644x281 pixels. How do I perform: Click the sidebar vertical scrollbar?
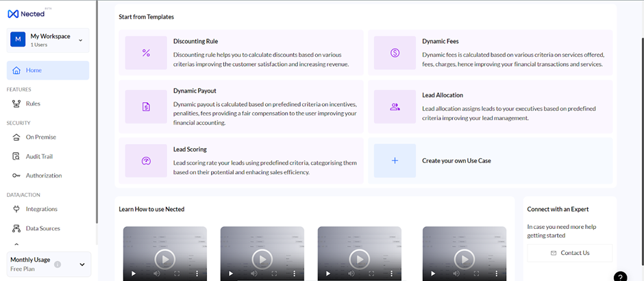coord(97,111)
